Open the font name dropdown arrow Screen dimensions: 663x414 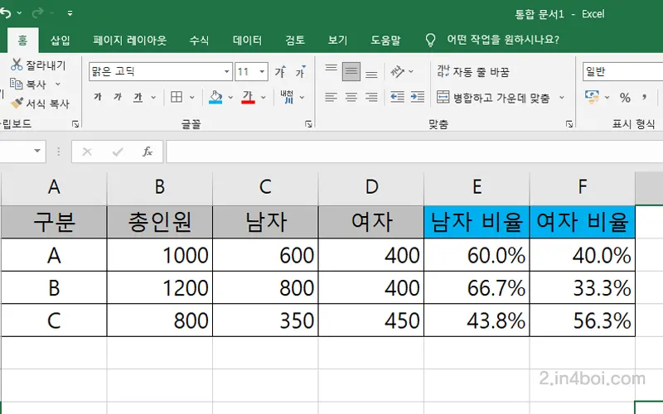point(227,71)
